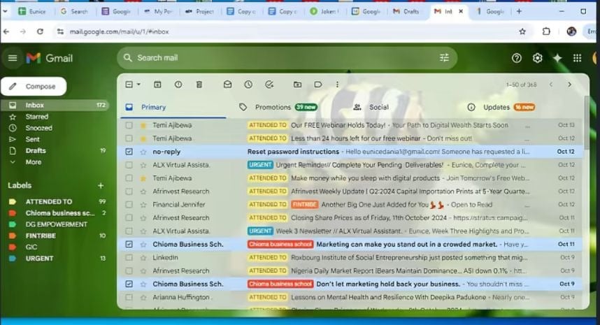Expand More in the left sidebar

coord(34,162)
